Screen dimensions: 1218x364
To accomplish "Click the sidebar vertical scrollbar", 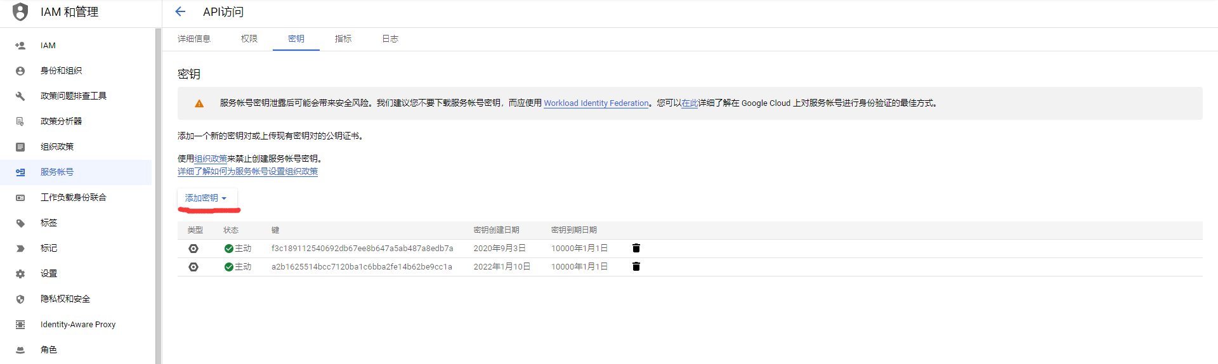I will click(158, 190).
